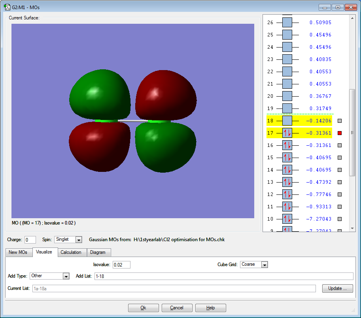Select the electron-pair box for MO 13
Image resolution: width=361 pixels, height=318 pixels.
(x=287, y=182)
